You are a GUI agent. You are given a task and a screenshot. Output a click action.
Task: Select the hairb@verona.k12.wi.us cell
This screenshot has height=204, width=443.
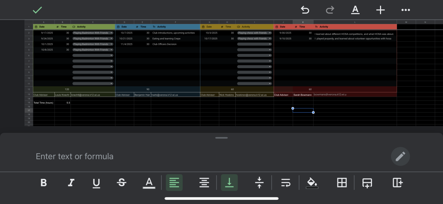[x=175, y=95]
